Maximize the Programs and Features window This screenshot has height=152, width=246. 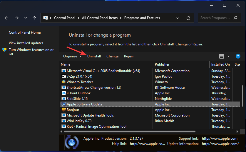[x=225, y=5]
